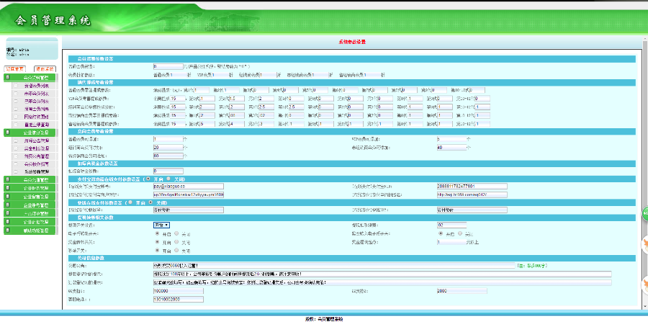Click the left orange-bordered button above the sidebar menu
Viewport: 648px width, 322px height.
coord(16,68)
